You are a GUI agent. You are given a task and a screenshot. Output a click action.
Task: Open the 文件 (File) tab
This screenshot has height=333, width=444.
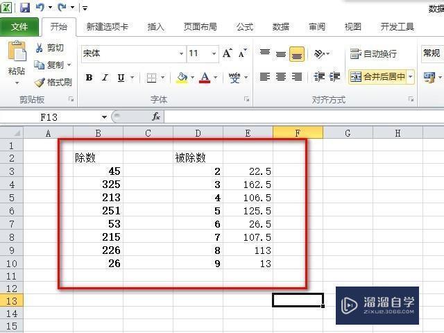pyautogui.click(x=19, y=27)
